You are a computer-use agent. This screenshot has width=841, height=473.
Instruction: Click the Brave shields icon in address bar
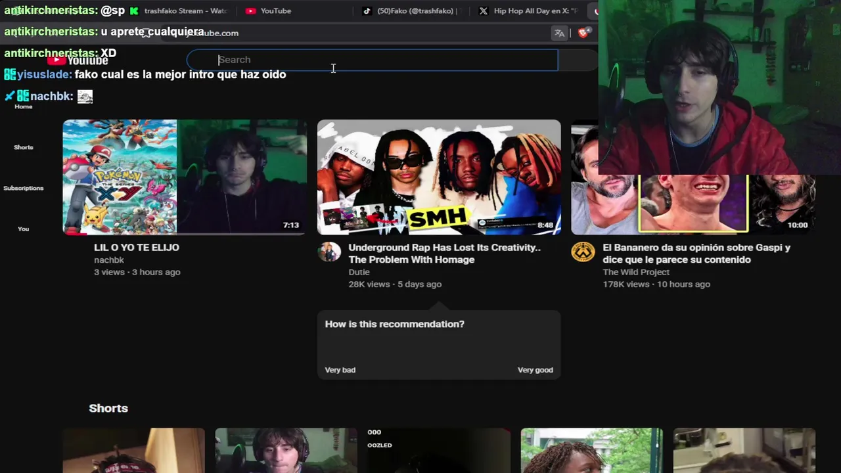point(583,33)
